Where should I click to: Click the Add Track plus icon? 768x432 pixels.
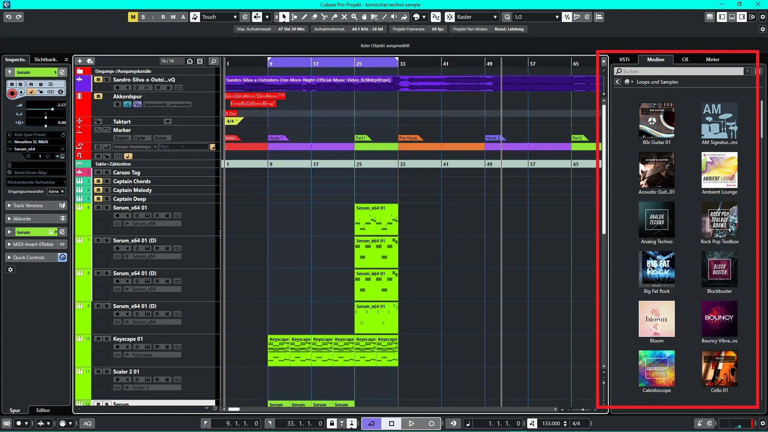(x=80, y=61)
